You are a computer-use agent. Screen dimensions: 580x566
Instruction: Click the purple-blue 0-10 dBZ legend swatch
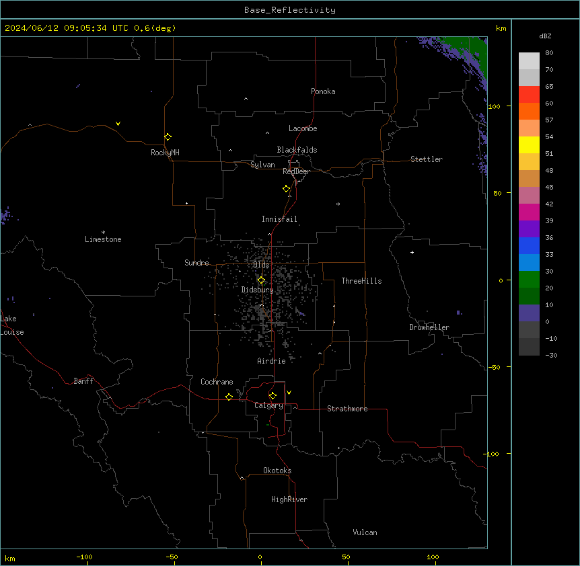529,313
